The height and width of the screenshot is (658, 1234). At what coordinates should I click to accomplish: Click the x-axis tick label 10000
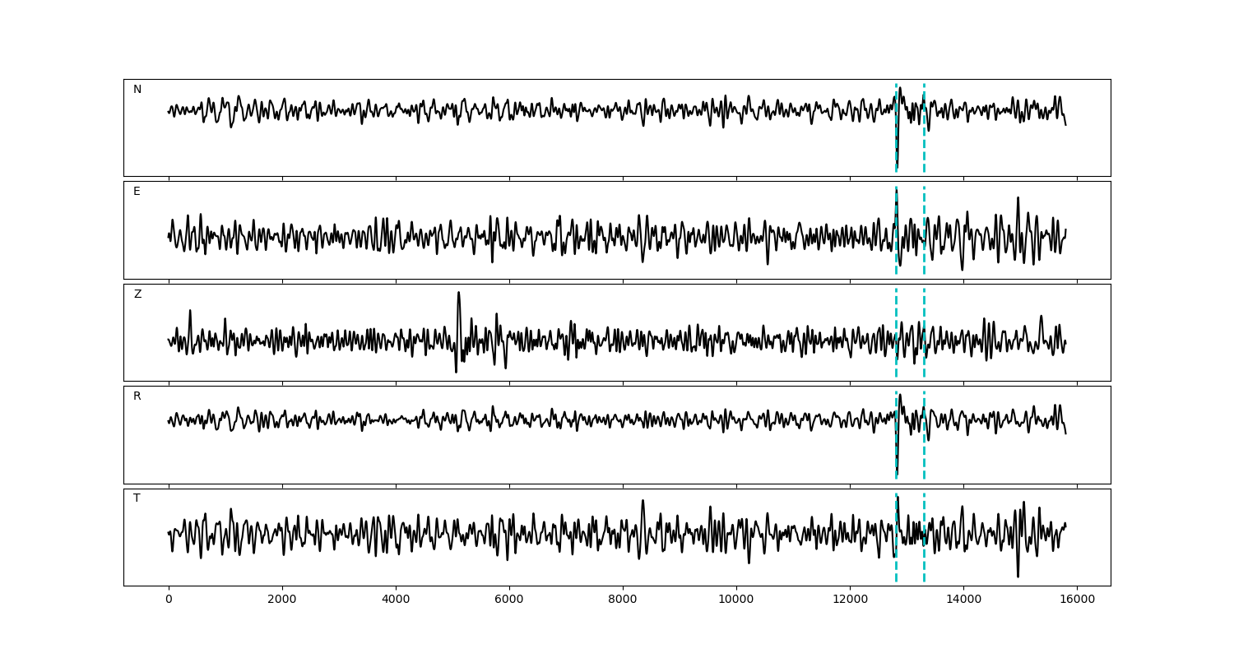coord(736,600)
